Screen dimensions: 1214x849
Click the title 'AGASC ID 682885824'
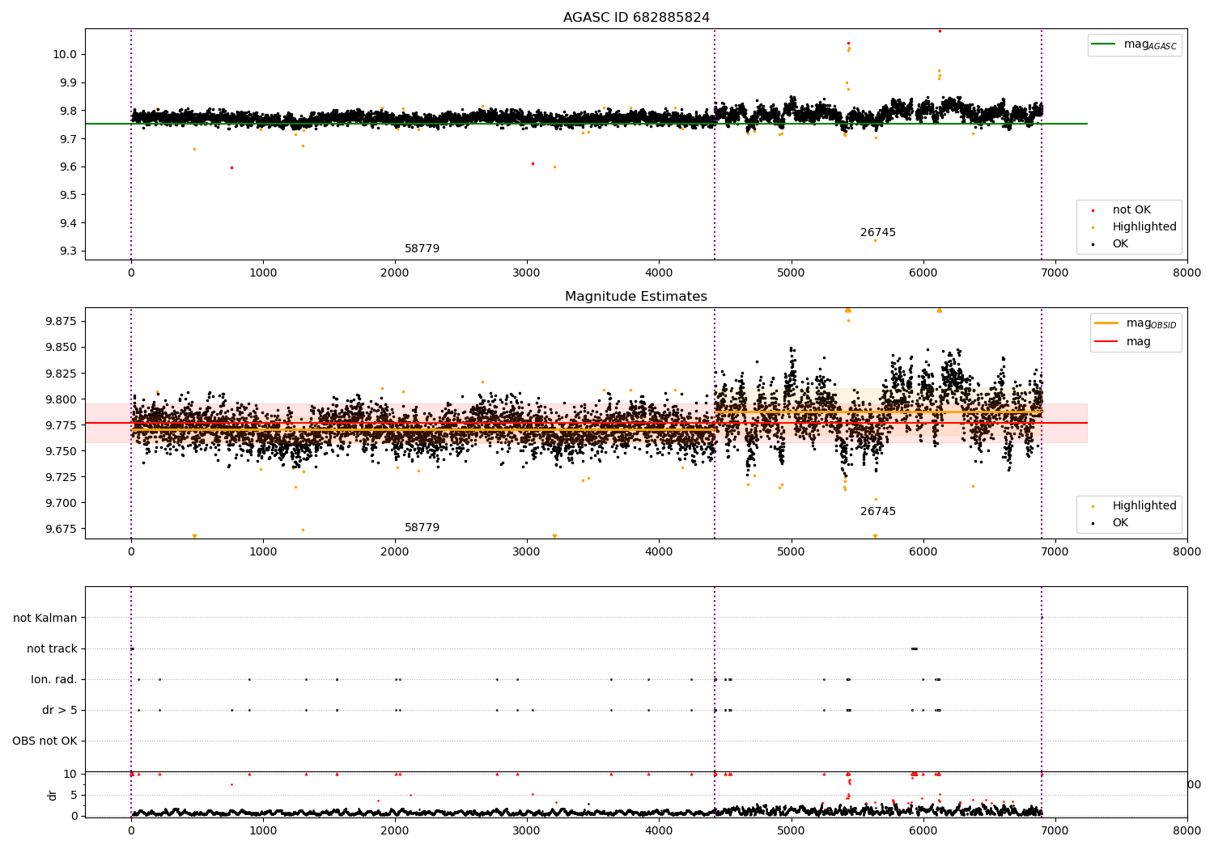pos(636,18)
